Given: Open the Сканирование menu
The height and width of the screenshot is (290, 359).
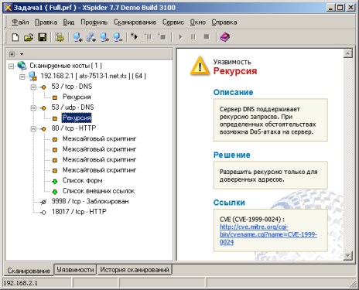Looking at the screenshot, I should tap(135, 22).
